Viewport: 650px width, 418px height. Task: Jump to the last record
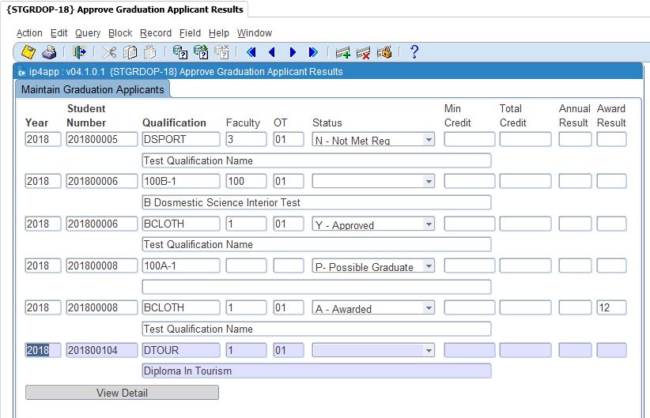[x=313, y=52]
